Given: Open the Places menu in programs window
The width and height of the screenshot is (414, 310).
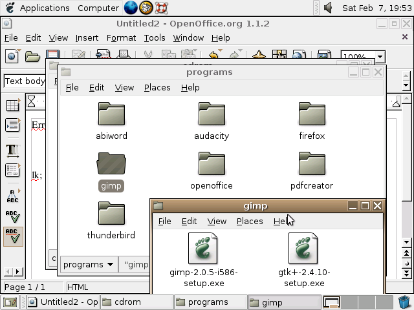Looking at the screenshot, I should (157, 87).
